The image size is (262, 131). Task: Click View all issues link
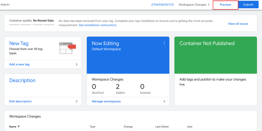coord(238,24)
